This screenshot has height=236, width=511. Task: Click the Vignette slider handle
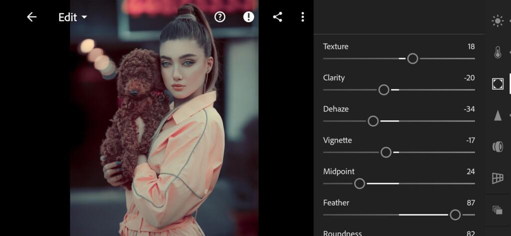click(386, 152)
